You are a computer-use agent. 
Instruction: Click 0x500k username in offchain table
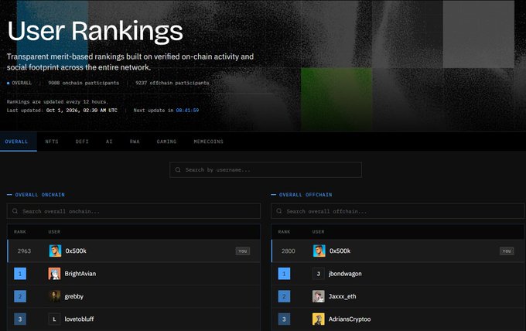[x=340, y=251]
